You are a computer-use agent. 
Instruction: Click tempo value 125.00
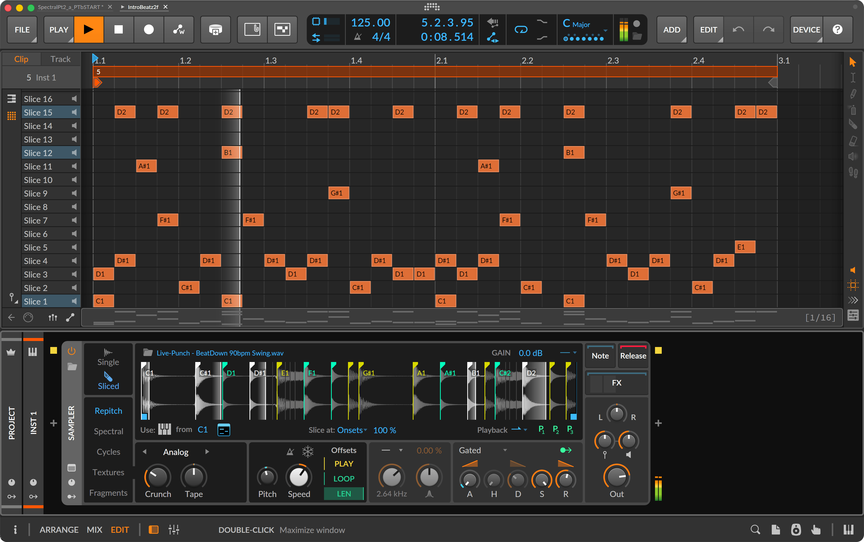370,22
